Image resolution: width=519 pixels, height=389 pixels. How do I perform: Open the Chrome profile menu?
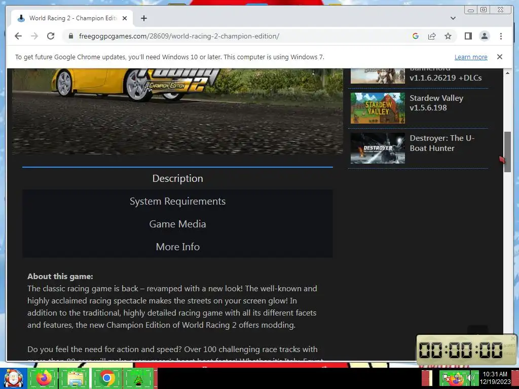tap(485, 36)
